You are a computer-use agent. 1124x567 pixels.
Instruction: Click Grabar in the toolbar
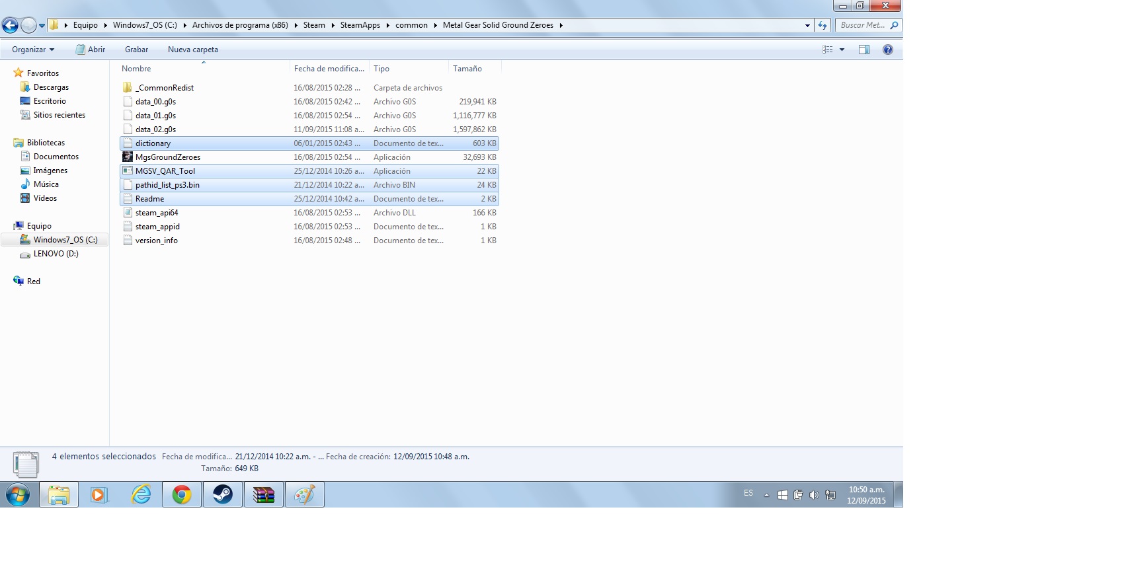click(x=136, y=50)
